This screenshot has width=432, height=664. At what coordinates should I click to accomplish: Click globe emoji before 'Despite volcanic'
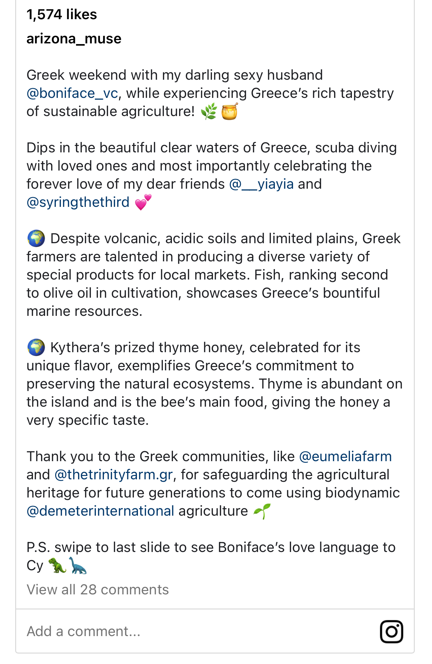pyautogui.click(x=36, y=238)
